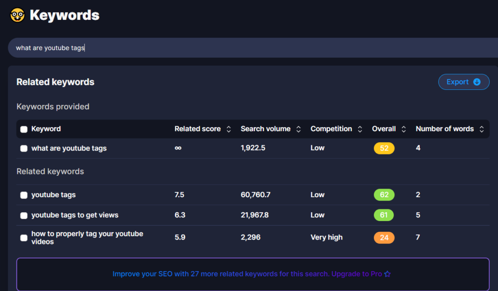
Task: Sort by Related score arrows icon
Action: coord(229,129)
